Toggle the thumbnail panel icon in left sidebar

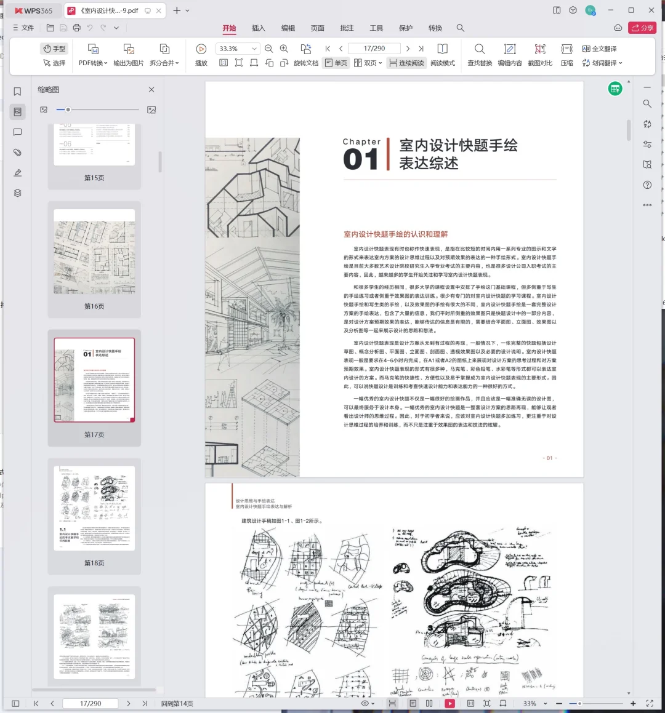tap(17, 112)
